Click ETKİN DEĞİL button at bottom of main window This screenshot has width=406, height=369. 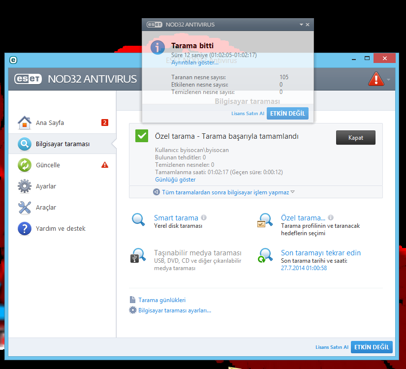[372, 347]
